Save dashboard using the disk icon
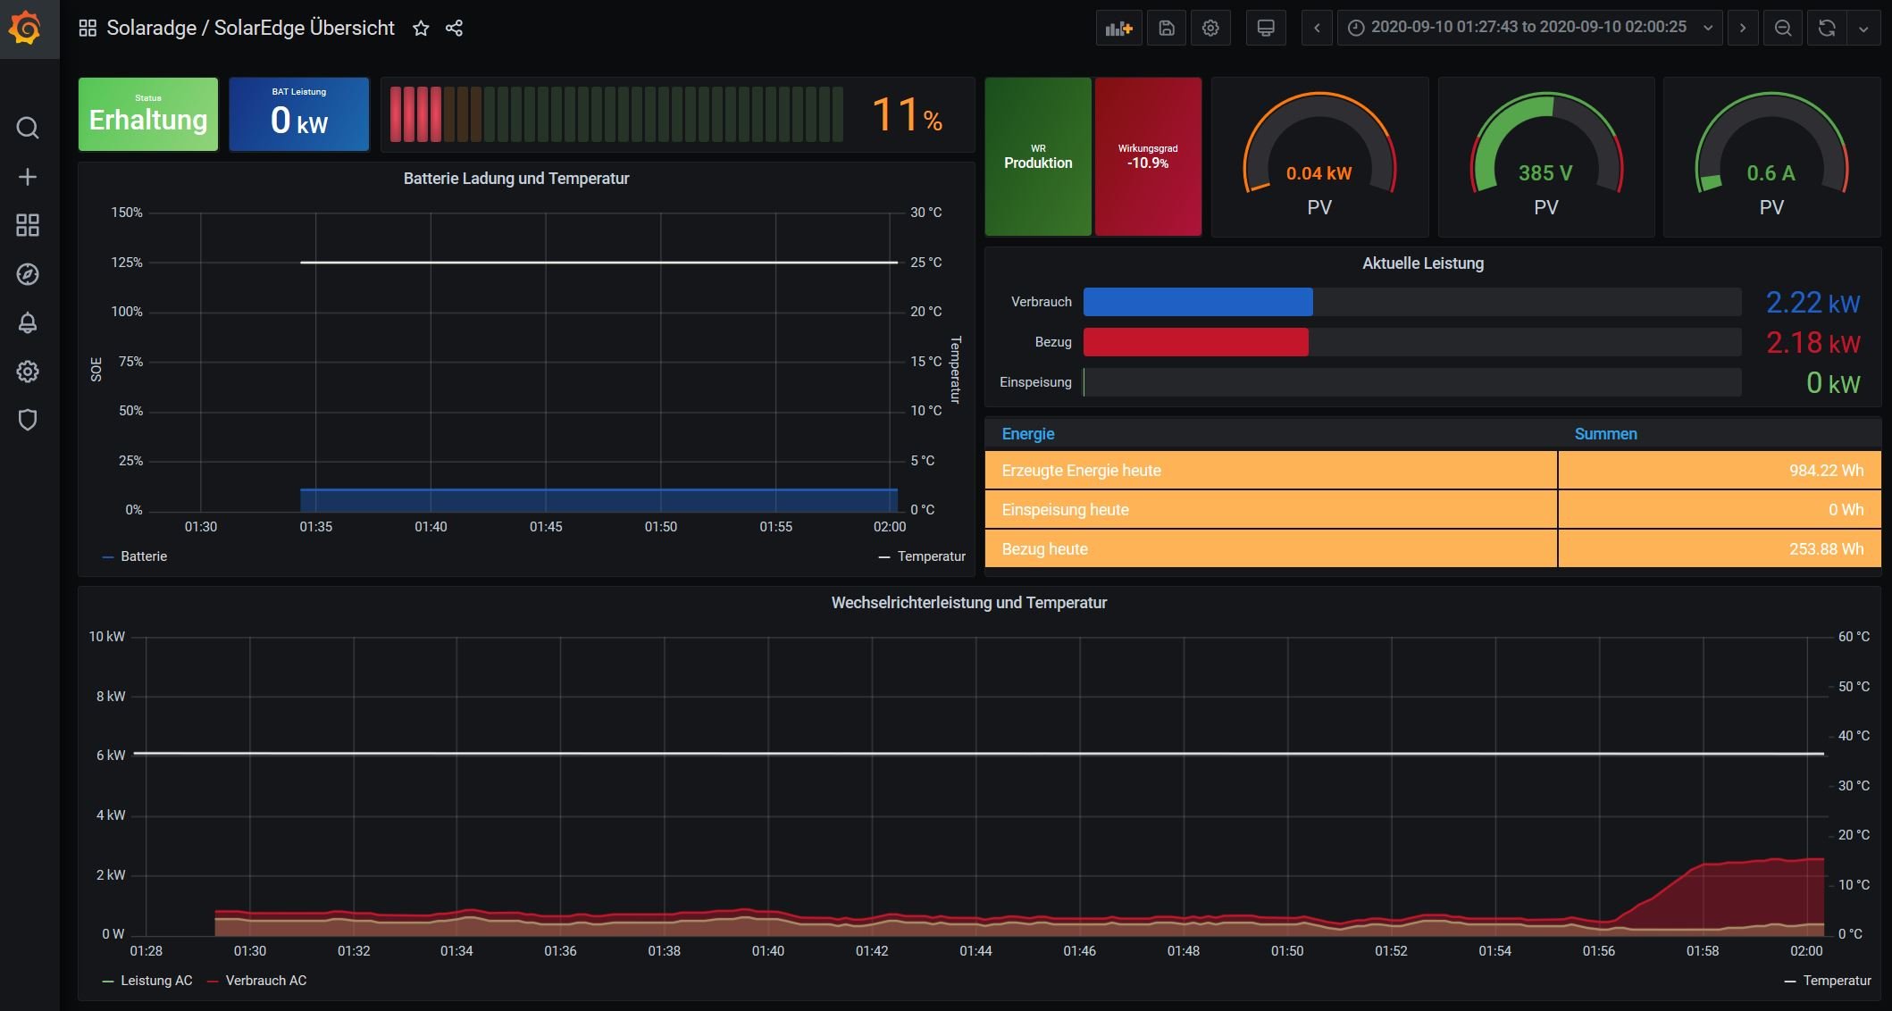1892x1011 pixels. (1167, 29)
